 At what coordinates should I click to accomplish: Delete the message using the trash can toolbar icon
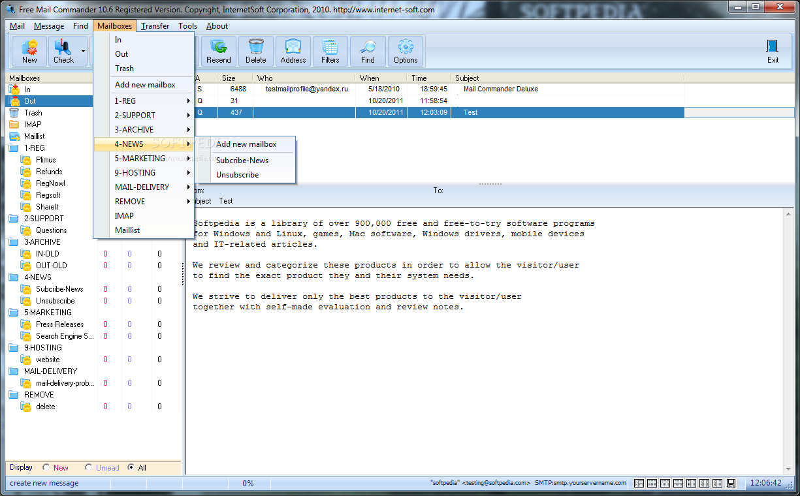tap(256, 51)
